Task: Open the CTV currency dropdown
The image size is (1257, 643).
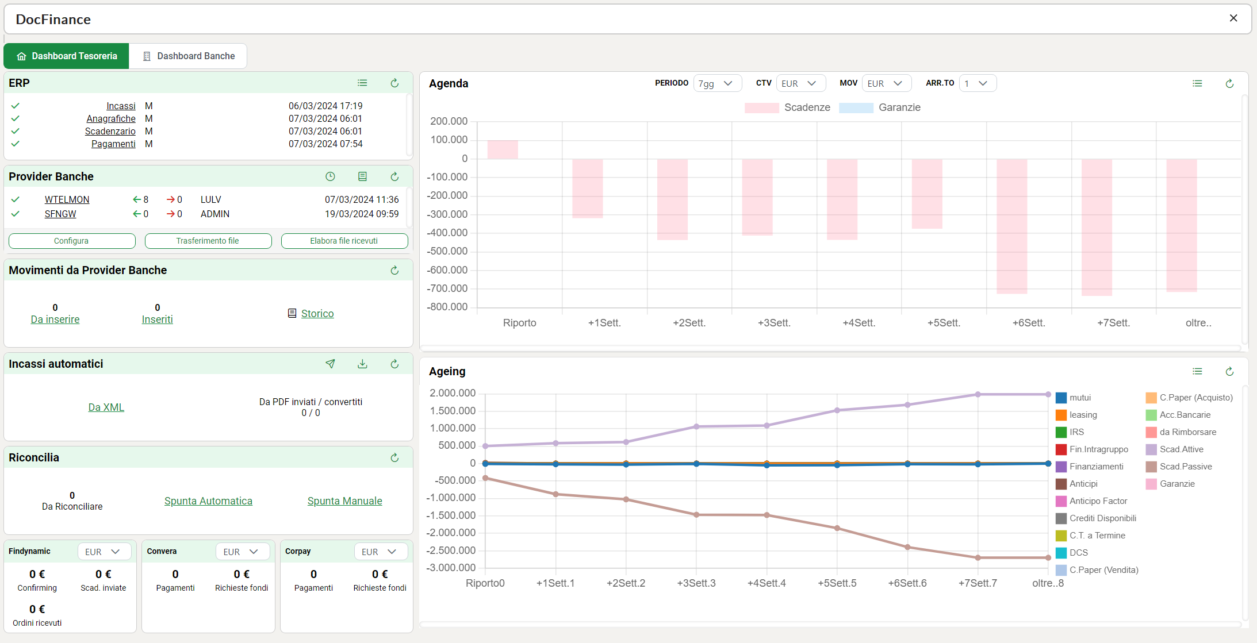Action: [800, 83]
